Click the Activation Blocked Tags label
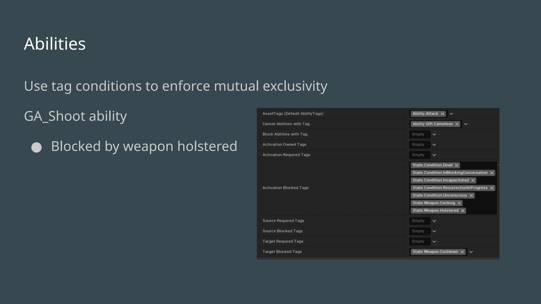 tap(285, 188)
